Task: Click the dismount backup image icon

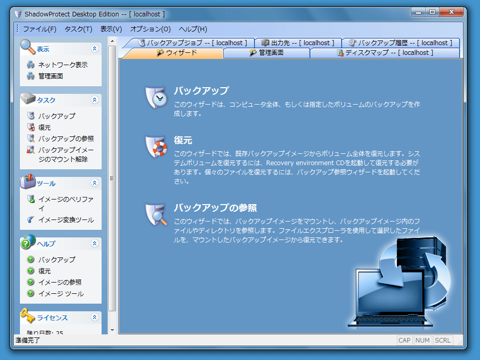Action: pyautogui.click(x=31, y=150)
